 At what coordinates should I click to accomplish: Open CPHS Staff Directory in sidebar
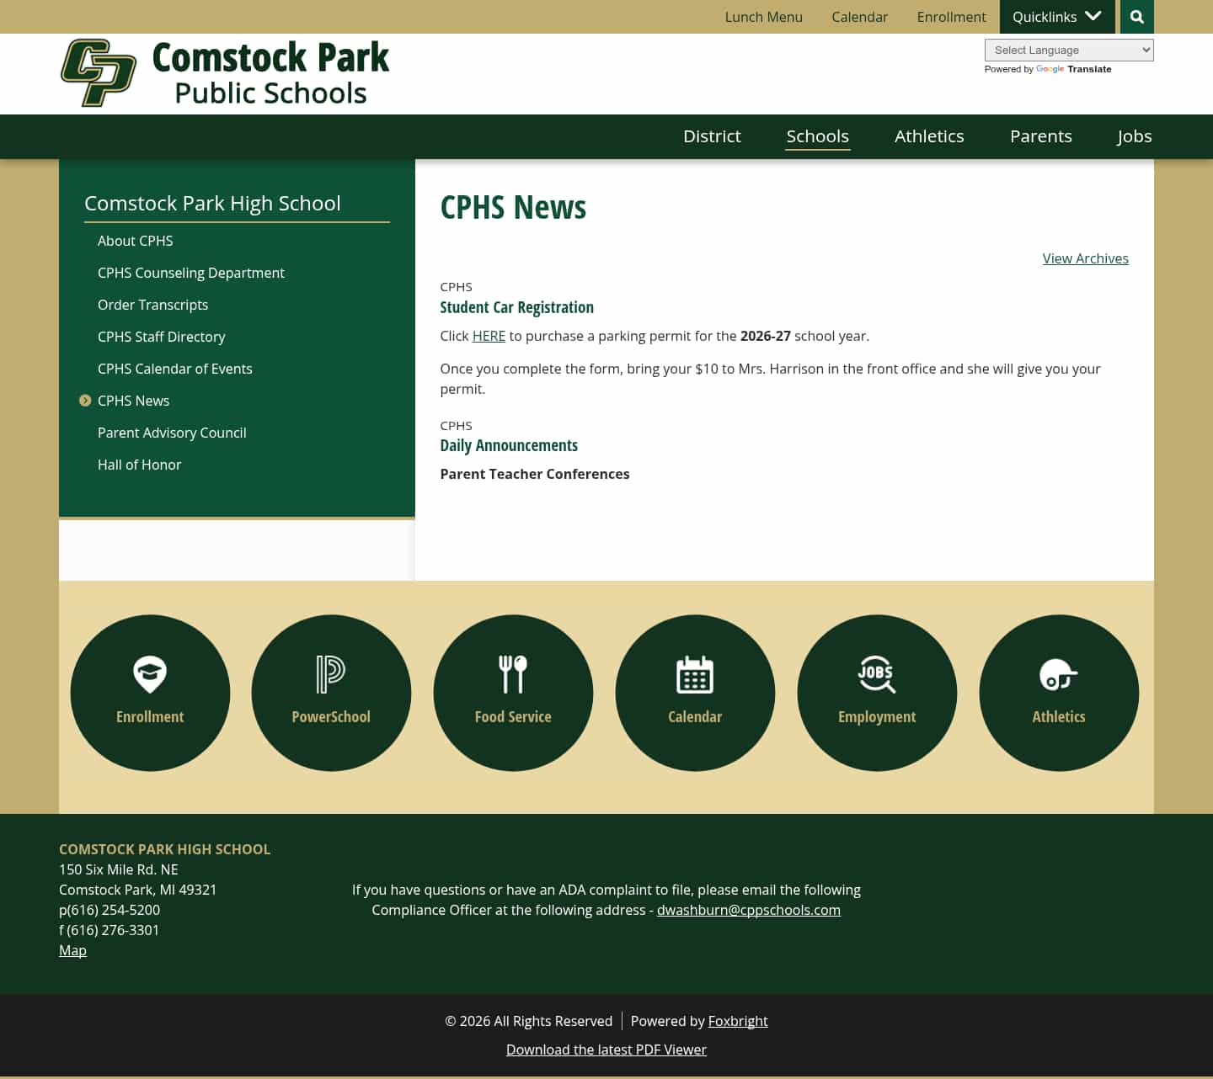pos(162,337)
